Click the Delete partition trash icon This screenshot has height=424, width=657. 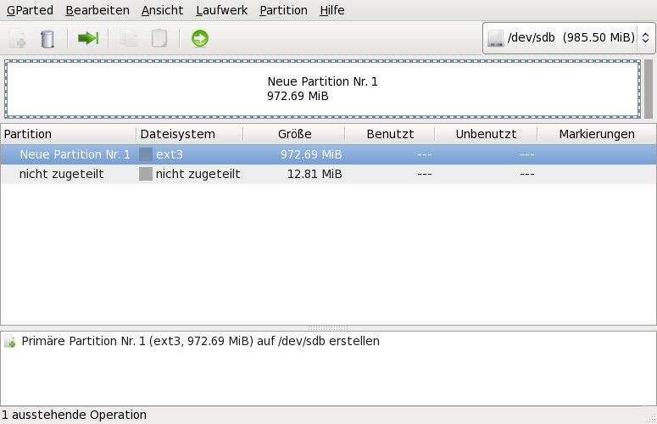click(47, 38)
